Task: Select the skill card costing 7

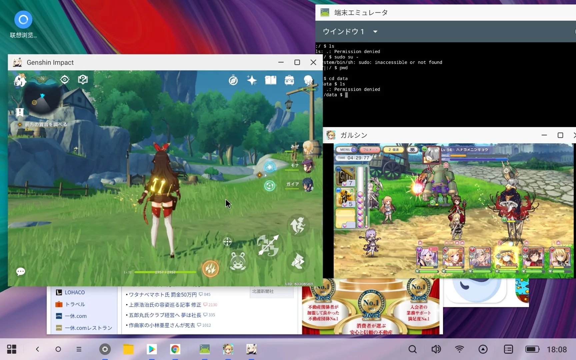Action: point(345,176)
